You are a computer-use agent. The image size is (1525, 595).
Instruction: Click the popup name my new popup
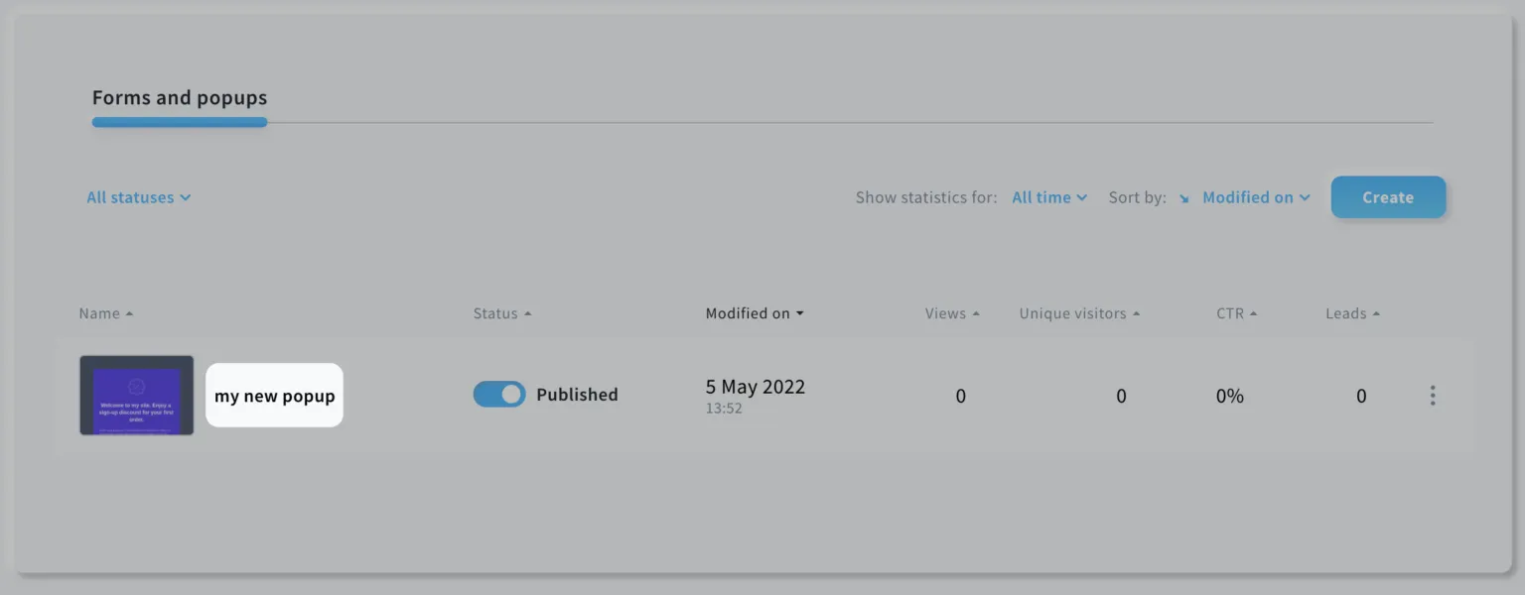[x=274, y=395]
